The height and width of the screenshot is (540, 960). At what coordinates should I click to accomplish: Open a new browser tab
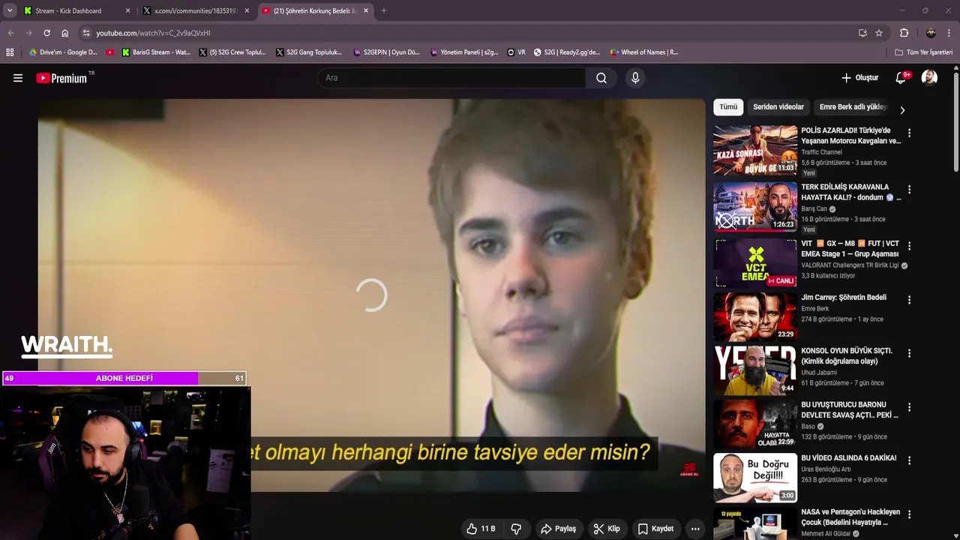point(384,11)
